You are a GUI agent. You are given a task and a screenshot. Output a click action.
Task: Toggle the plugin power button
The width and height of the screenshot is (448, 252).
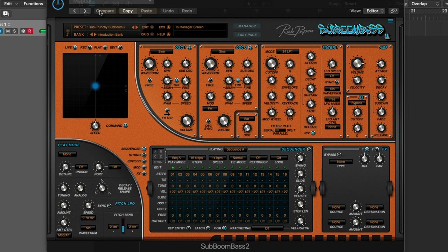pos(58,4)
